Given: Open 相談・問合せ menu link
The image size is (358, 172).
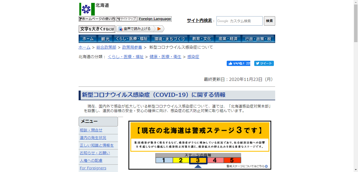Looking at the screenshot, I should 91,130.
